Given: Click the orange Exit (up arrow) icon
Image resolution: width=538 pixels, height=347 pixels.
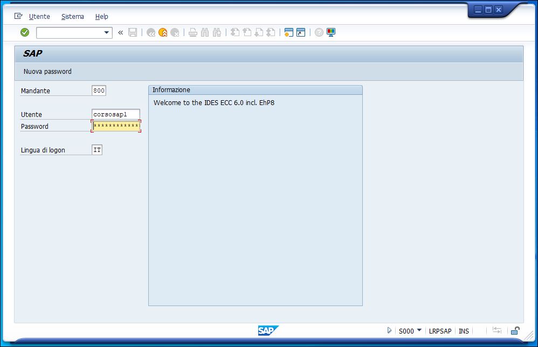Looking at the screenshot, I should (x=163, y=32).
